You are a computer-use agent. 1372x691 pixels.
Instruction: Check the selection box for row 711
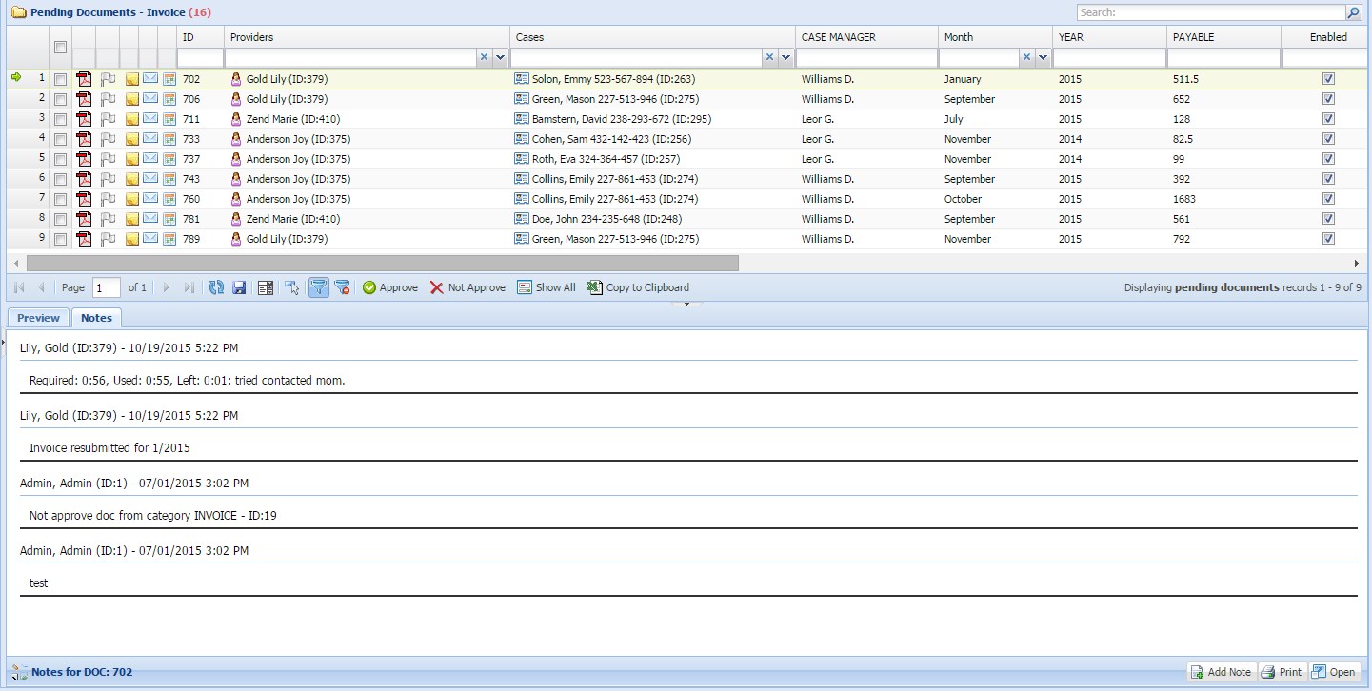pyautogui.click(x=60, y=119)
